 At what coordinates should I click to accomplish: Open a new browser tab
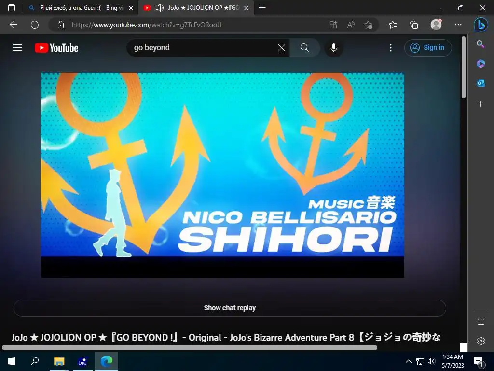coord(262,8)
